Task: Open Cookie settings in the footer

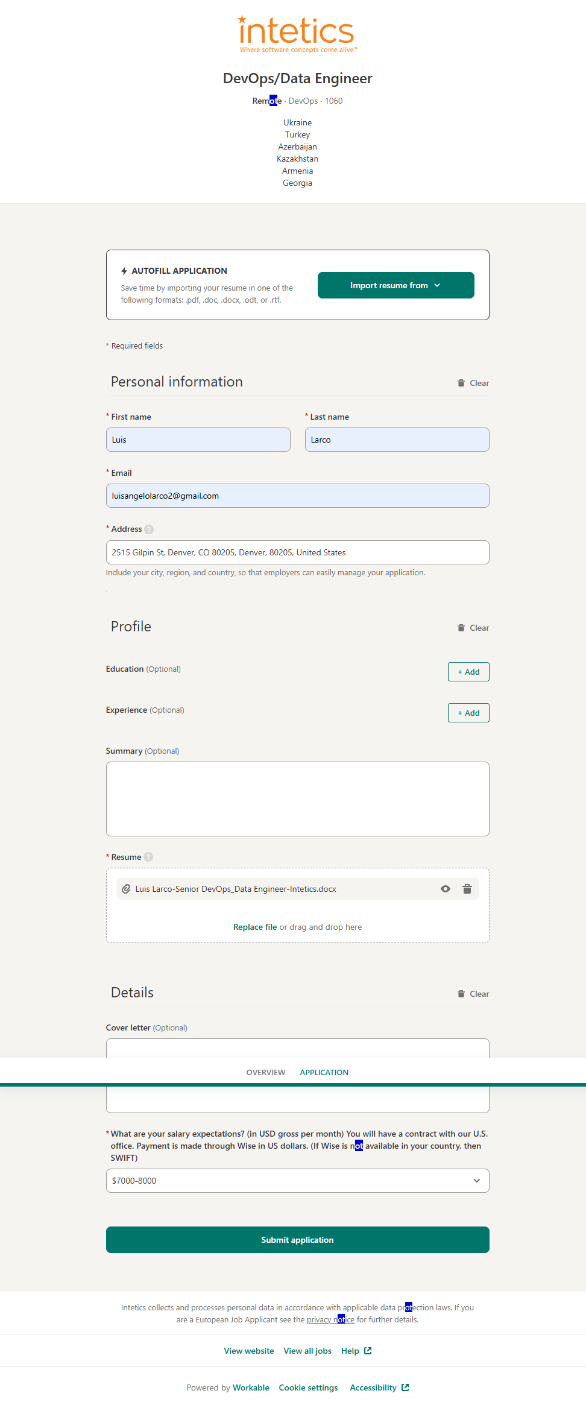Action: 308,1387
